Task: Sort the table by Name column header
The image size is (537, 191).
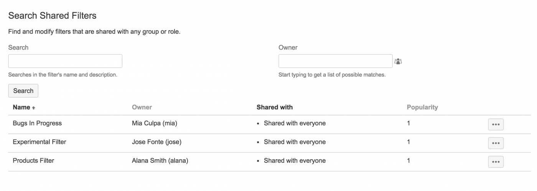Action: 21,107
